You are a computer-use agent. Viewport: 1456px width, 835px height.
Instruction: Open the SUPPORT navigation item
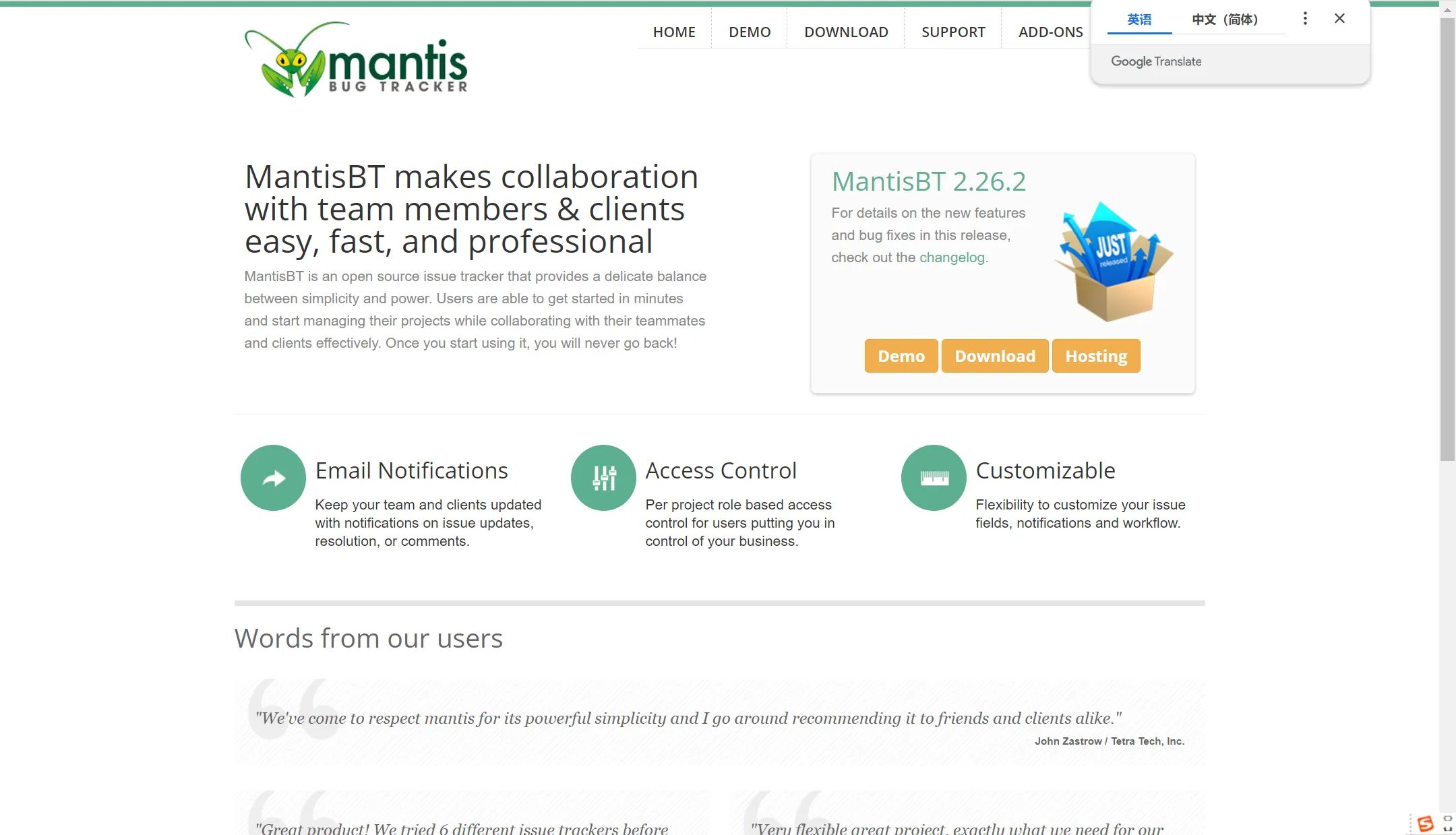click(953, 32)
